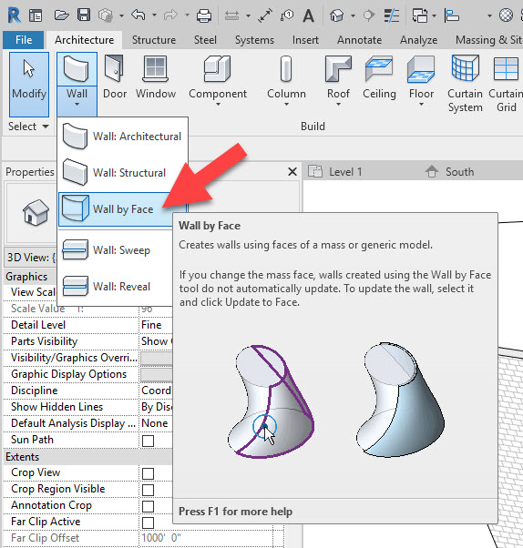Open the Default 3D View house icon
The height and width of the screenshot is (548, 523).
(336, 15)
